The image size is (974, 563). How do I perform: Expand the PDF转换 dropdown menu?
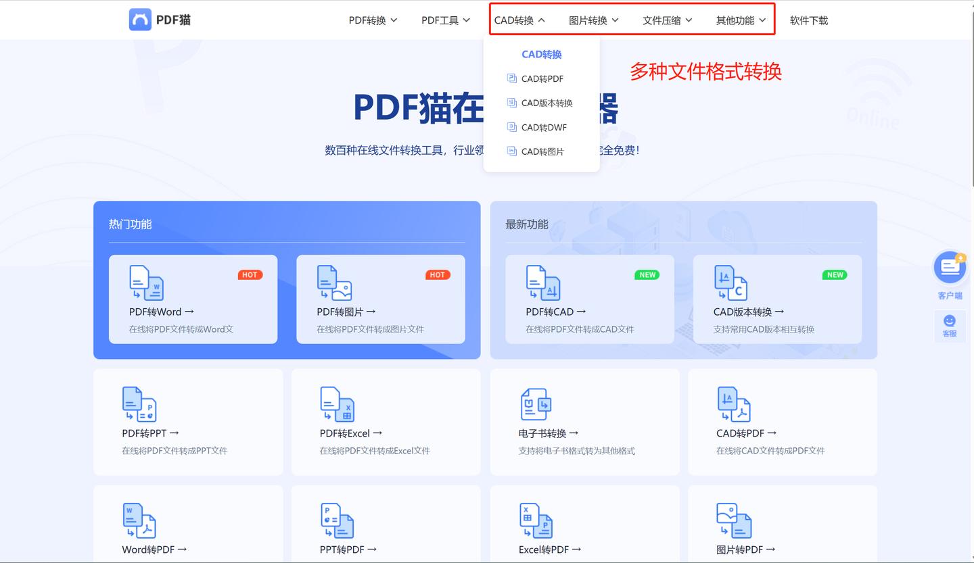pyautogui.click(x=373, y=20)
